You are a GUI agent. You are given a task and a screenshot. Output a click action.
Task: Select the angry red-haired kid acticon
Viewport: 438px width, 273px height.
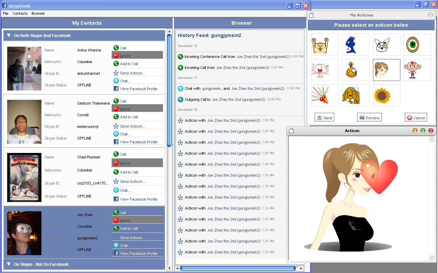click(x=417, y=70)
